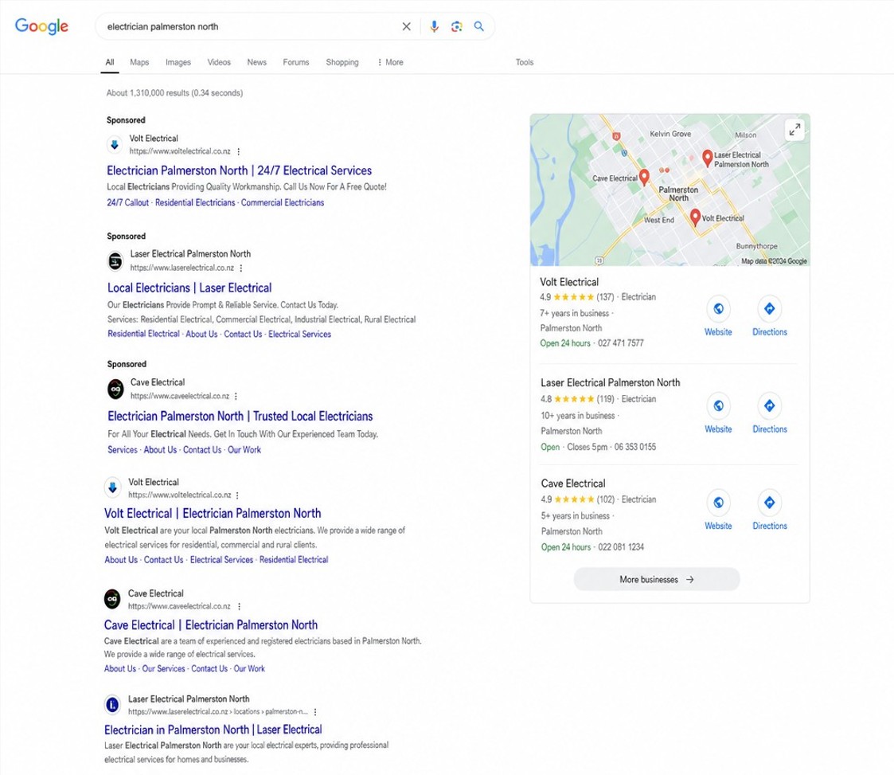
Task: Open Website icon for Laser Electrical Palmerston North listing
Action: point(718,405)
